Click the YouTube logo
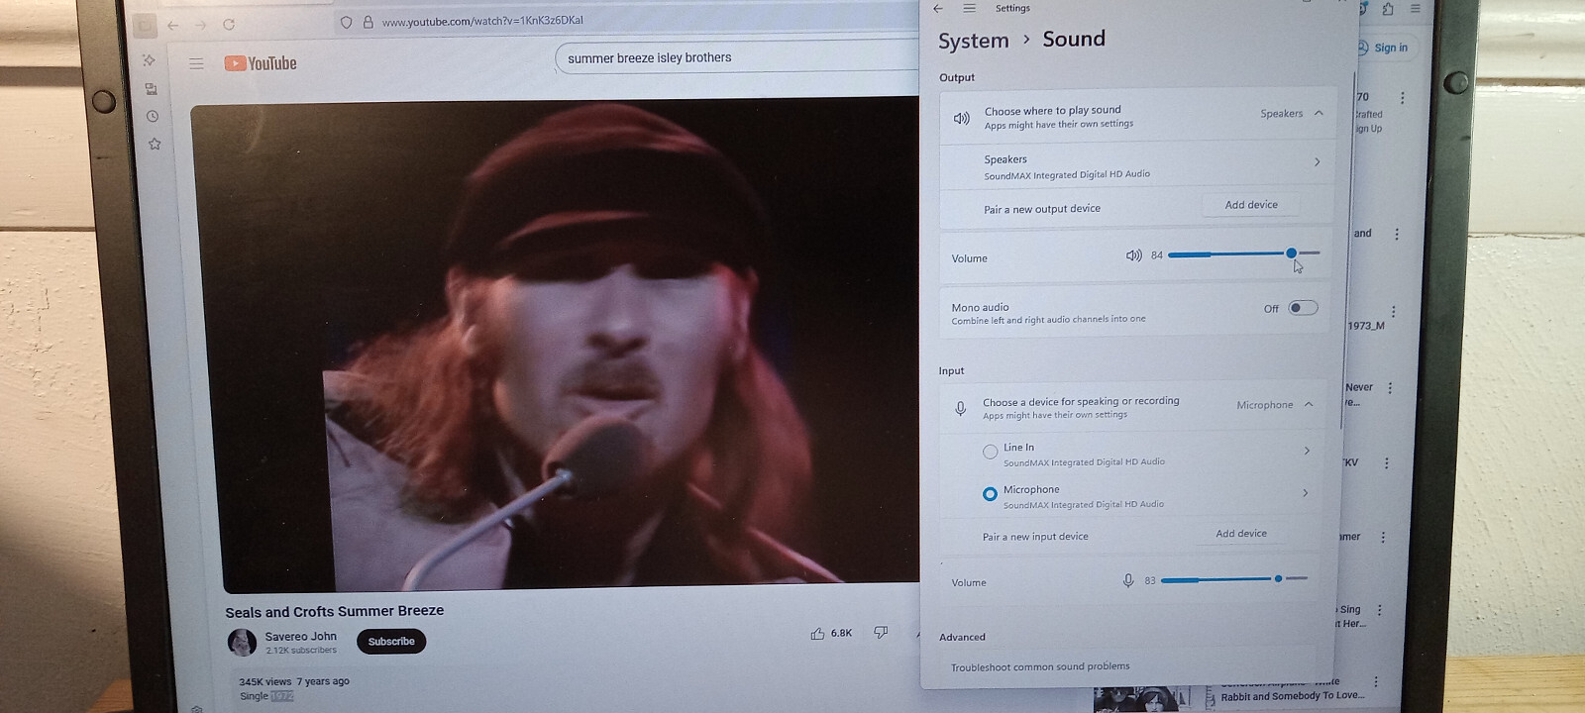1585x713 pixels. [261, 63]
